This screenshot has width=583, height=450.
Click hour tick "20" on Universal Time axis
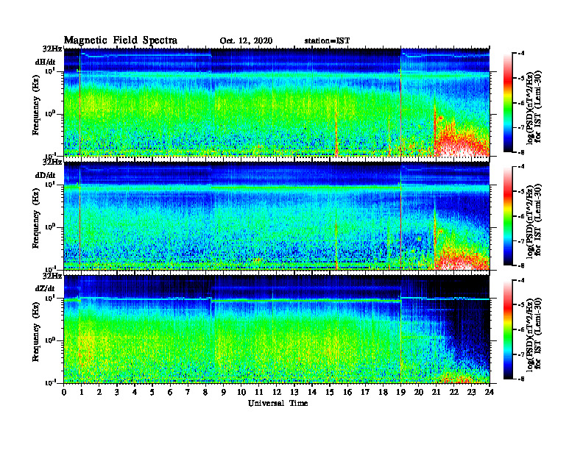pos(419,392)
